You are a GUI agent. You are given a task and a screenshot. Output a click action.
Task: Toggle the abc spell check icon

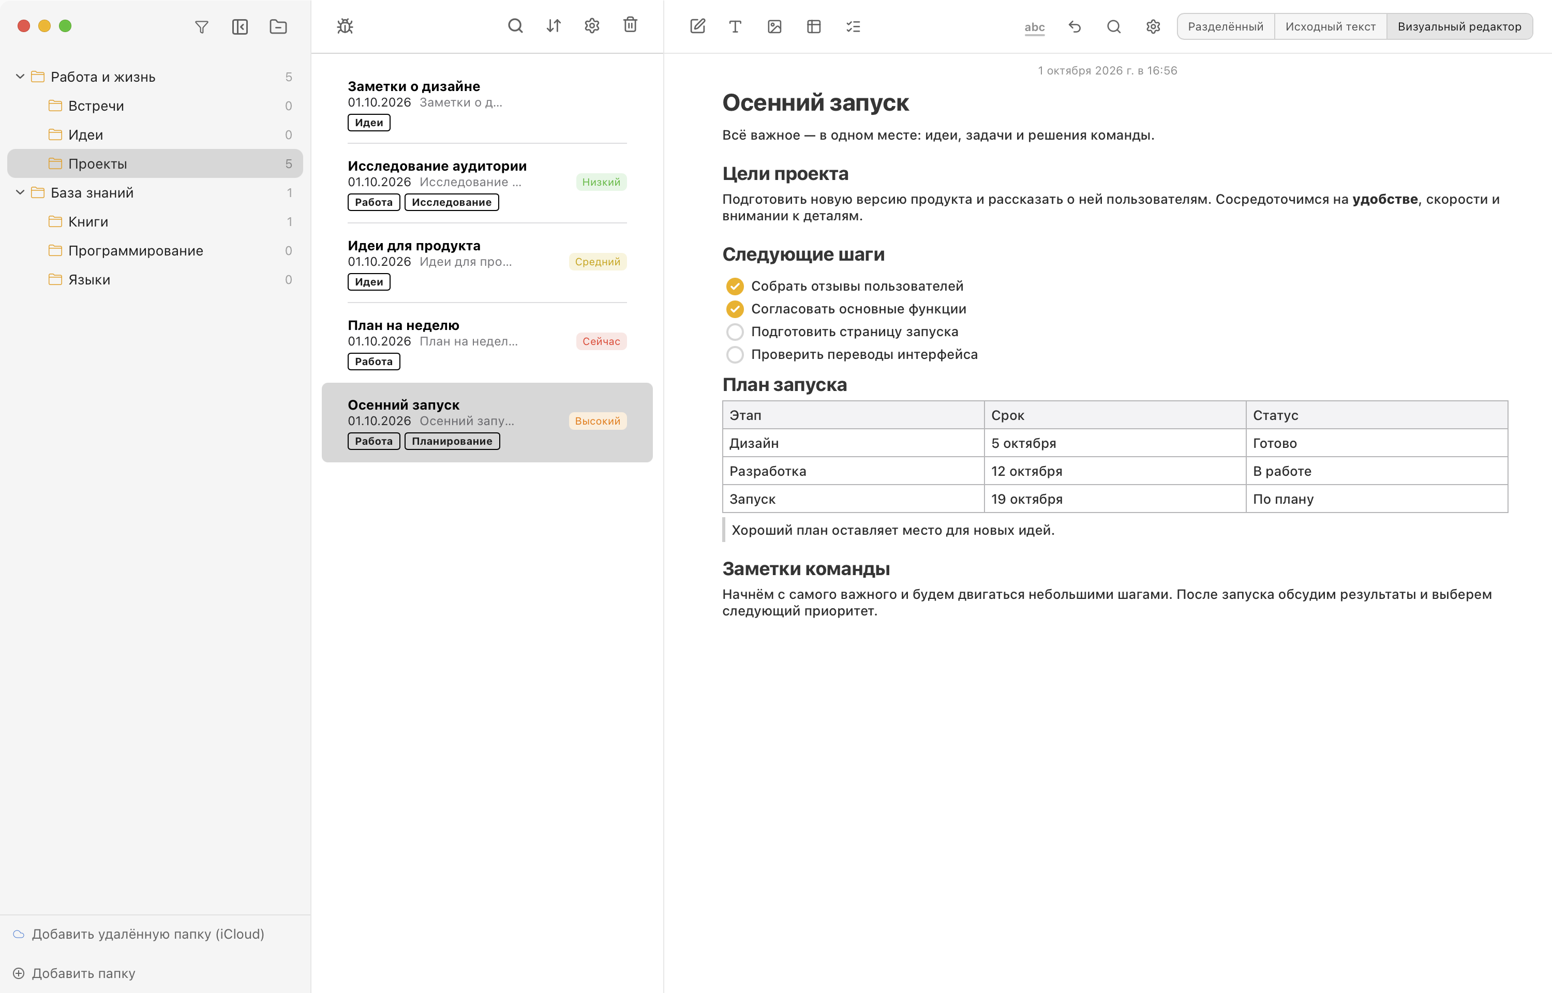tap(1034, 27)
